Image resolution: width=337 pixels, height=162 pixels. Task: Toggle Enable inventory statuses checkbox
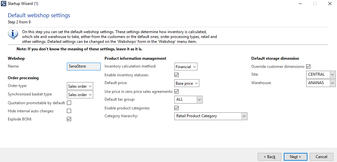176,75
